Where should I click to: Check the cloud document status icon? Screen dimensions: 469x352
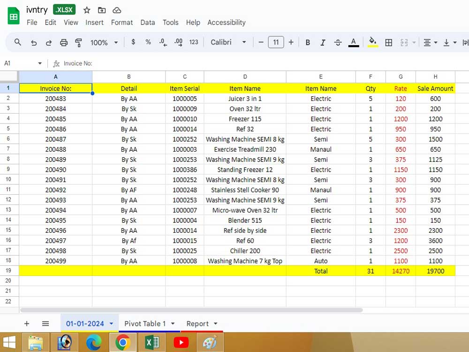pyautogui.click(x=117, y=10)
